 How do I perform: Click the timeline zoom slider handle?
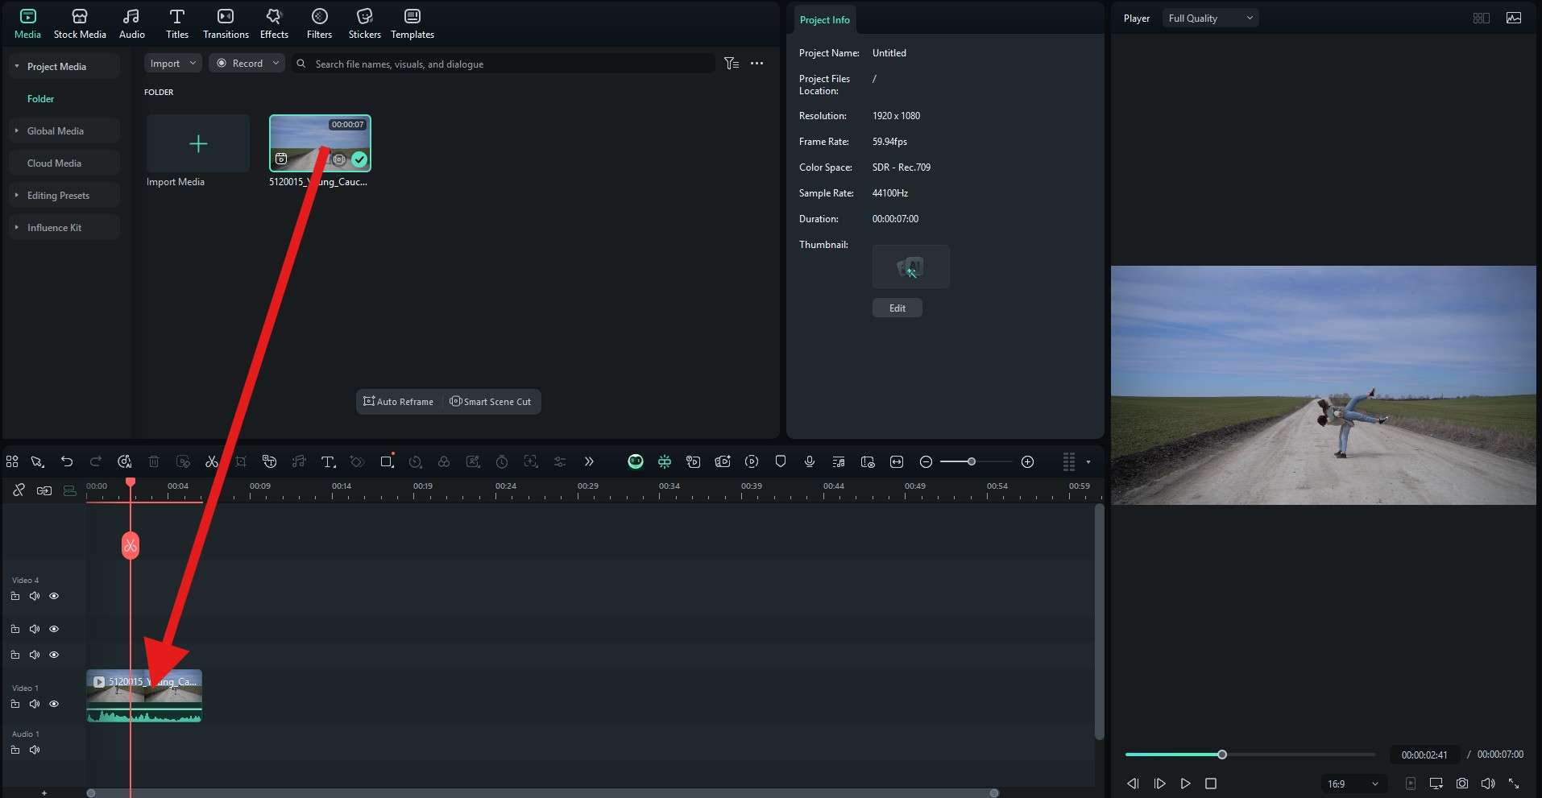pyautogui.click(x=972, y=461)
